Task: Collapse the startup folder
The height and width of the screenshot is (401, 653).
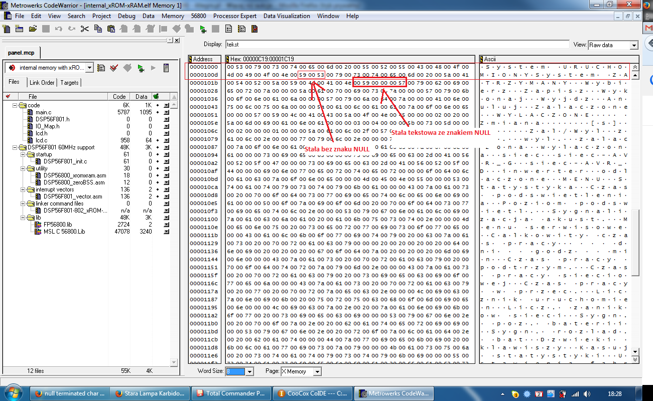Action: [23, 154]
